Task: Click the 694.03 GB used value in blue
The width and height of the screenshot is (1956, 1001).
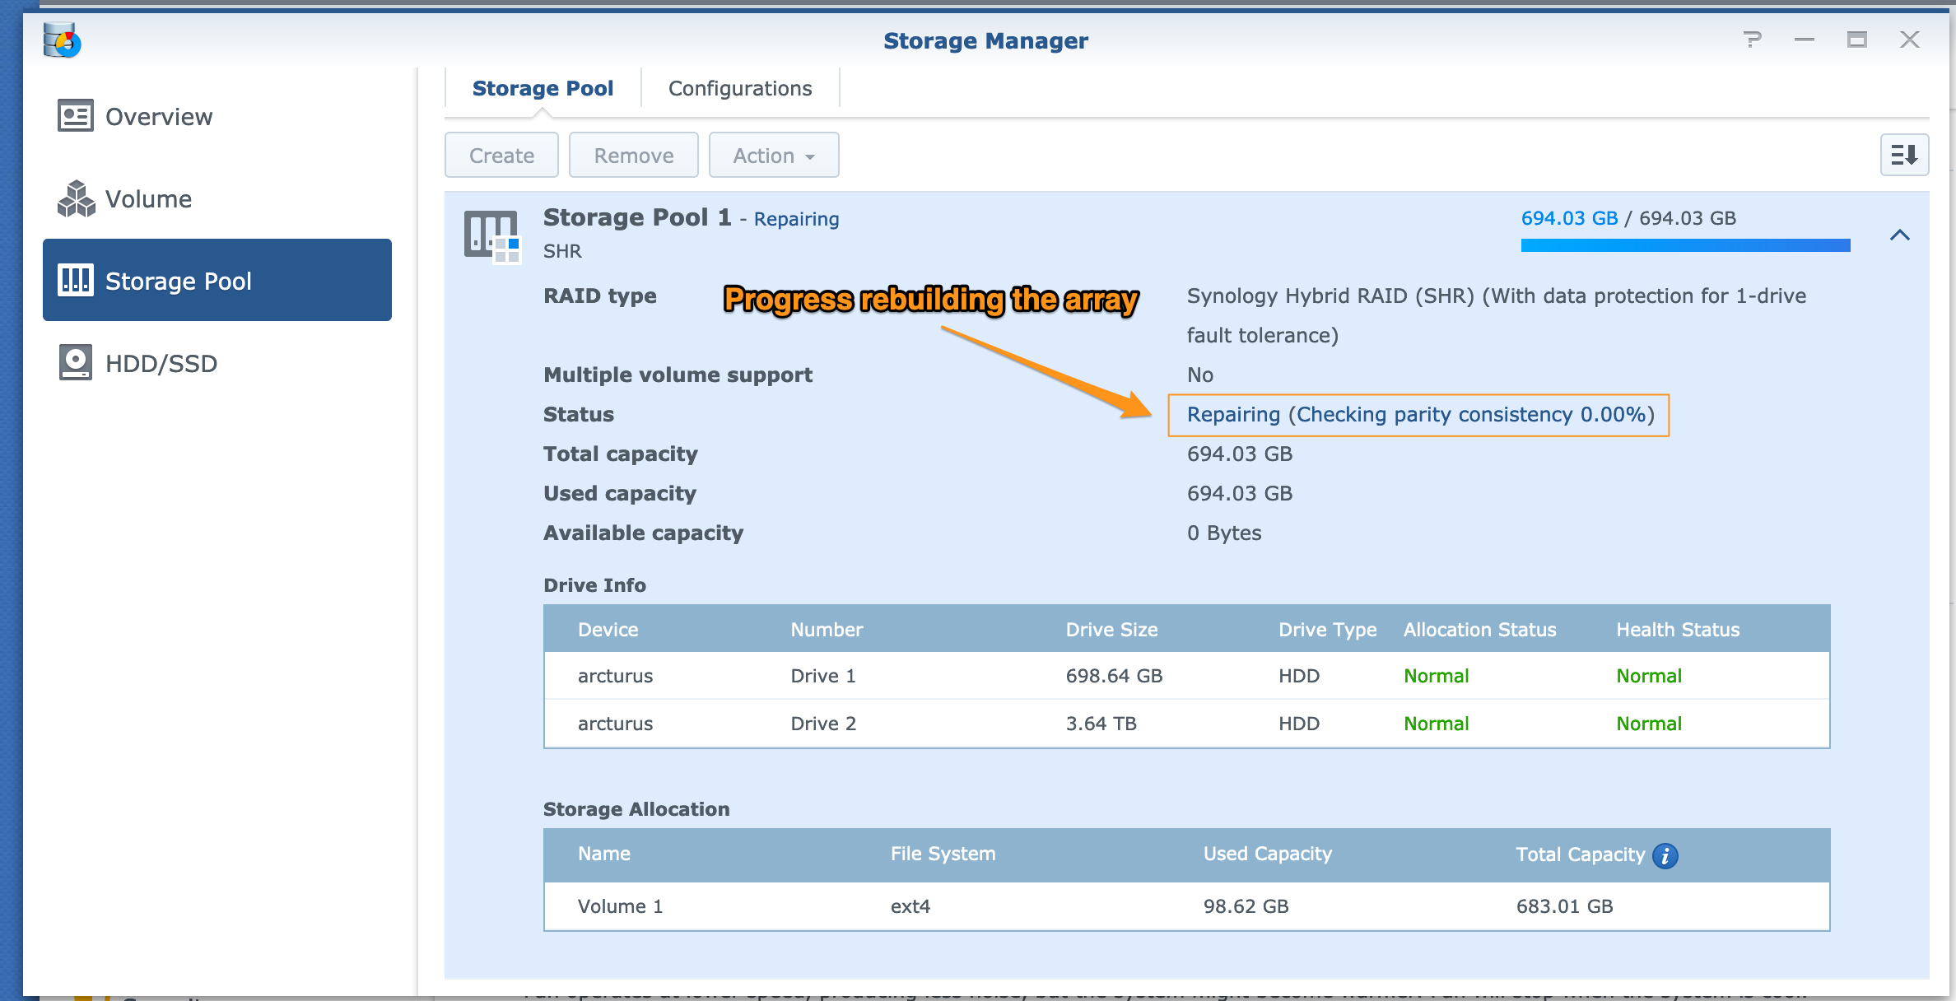Action: pyautogui.click(x=1569, y=218)
